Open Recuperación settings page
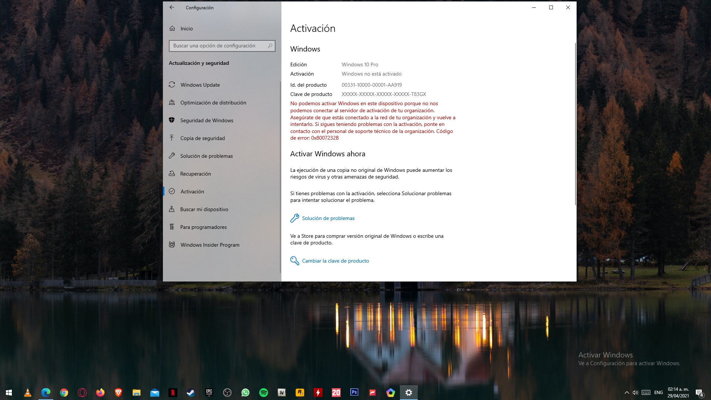The height and width of the screenshot is (400, 711). coord(222,174)
